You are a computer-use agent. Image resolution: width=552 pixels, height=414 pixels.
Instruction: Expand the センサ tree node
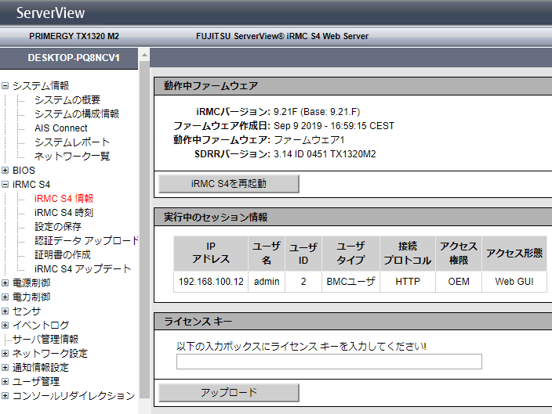(x=5, y=311)
